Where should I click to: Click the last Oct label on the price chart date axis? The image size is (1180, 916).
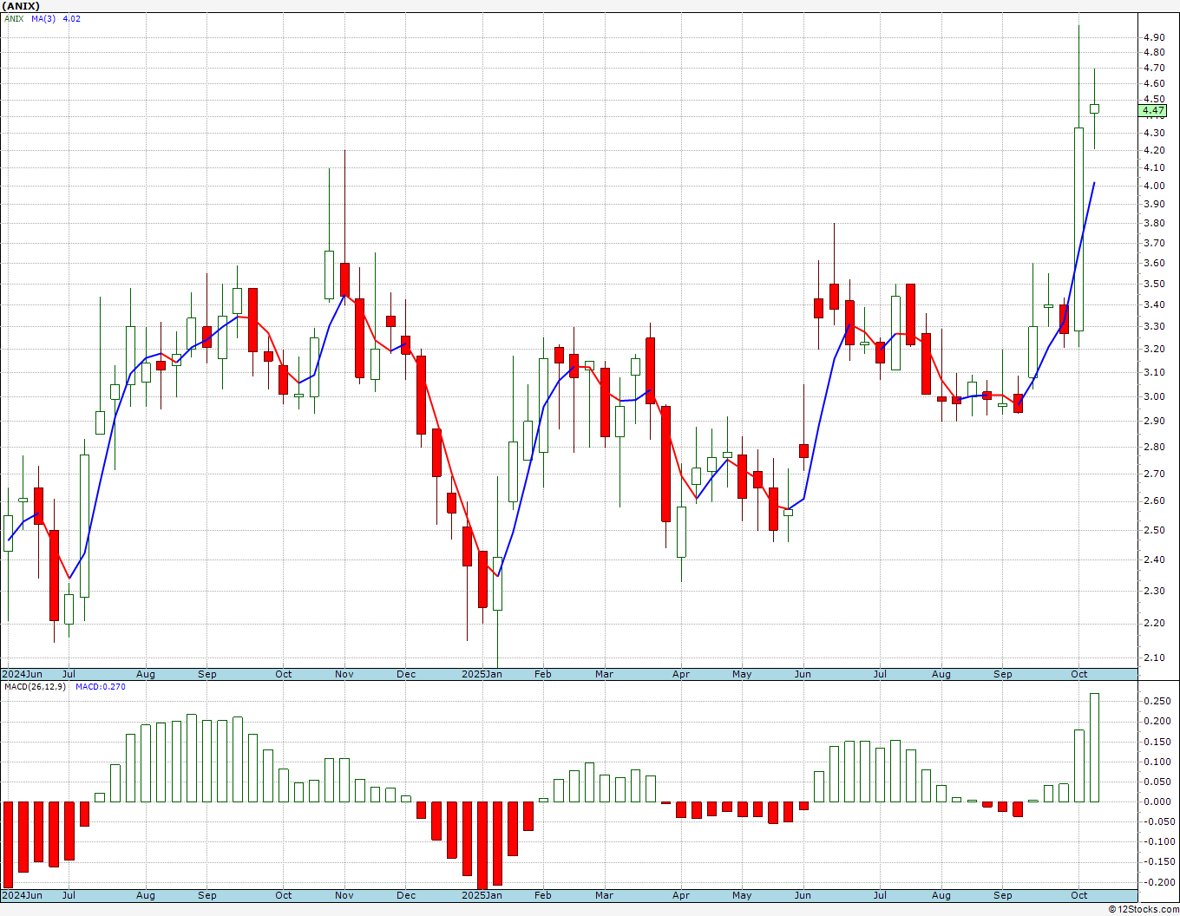click(x=1079, y=674)
